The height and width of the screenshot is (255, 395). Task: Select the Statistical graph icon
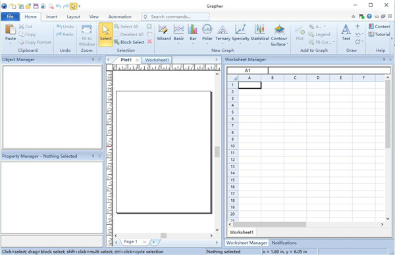[260, 32]
